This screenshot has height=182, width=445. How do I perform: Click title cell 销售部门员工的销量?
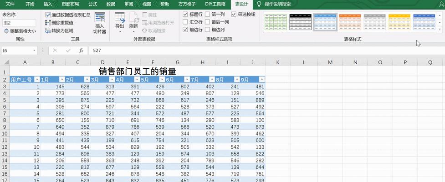[138, 71]
